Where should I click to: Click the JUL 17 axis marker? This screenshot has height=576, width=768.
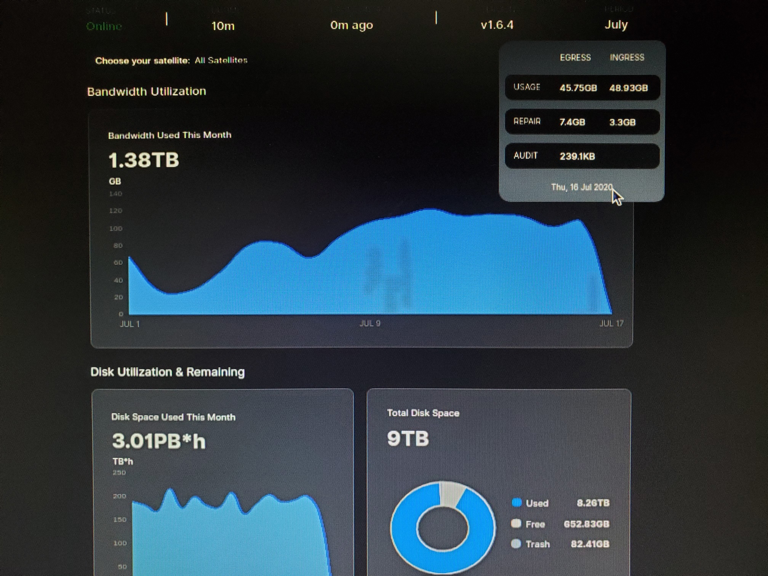point(611,323)
